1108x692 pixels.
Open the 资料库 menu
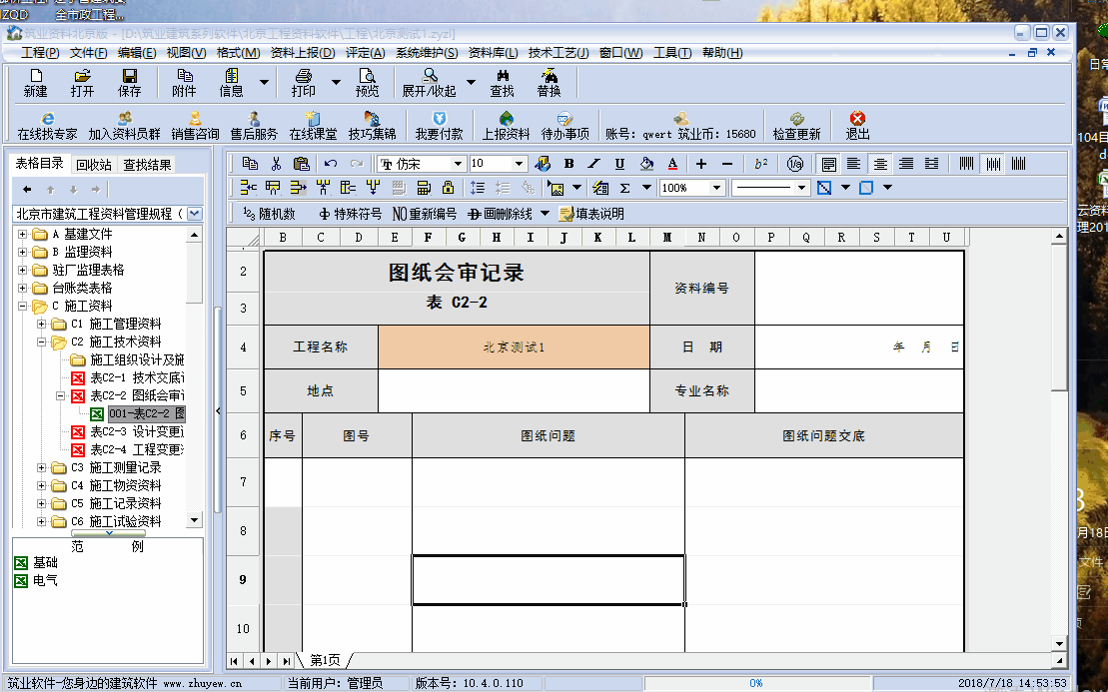pos(493,53)
